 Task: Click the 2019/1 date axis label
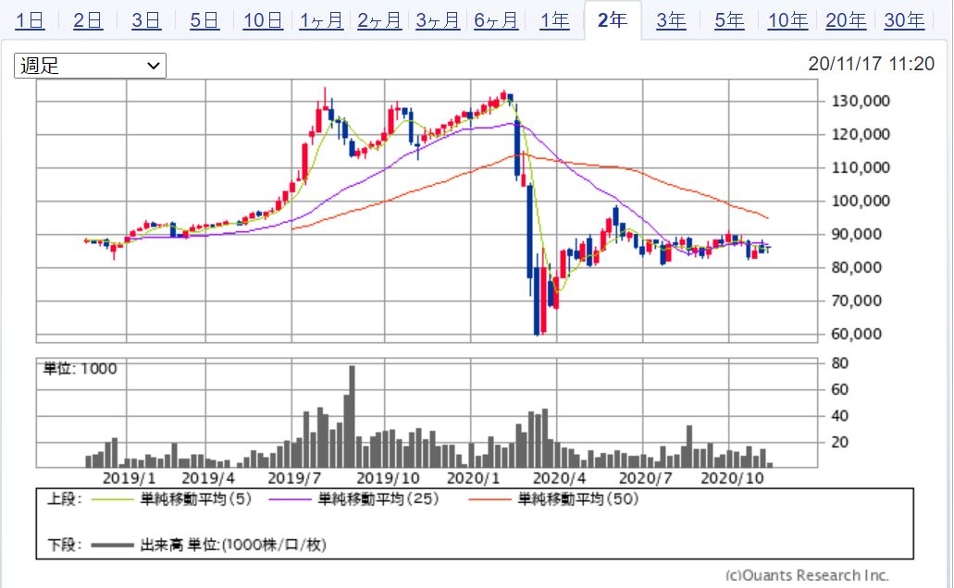[x=129, y=479]
